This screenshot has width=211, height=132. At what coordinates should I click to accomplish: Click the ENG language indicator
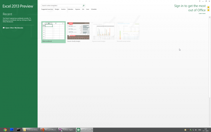200,130
